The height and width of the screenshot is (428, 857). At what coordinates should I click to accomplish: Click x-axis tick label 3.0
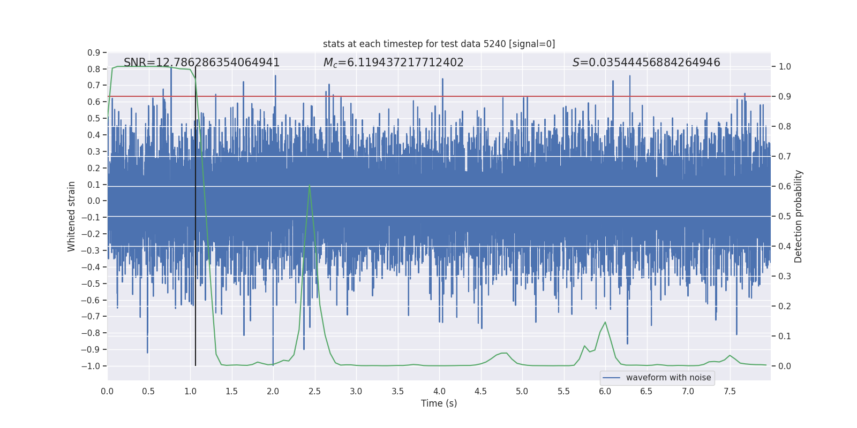point(356,392)
